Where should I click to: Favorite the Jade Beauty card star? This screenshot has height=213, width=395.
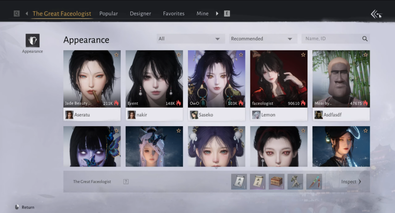click(116, 55)
